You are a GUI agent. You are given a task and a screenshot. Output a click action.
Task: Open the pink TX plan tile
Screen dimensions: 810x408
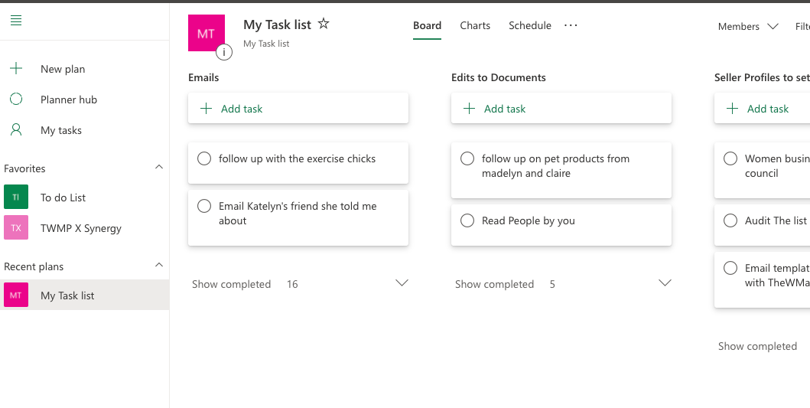tap(16, 227)
